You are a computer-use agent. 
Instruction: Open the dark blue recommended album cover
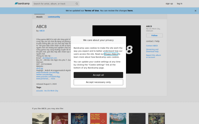pos(79,118)
